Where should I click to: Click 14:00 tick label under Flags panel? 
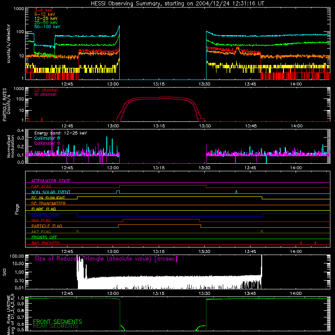pos(296,252)
